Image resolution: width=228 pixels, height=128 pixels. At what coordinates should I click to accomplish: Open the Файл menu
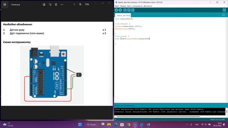coord(117,6)
